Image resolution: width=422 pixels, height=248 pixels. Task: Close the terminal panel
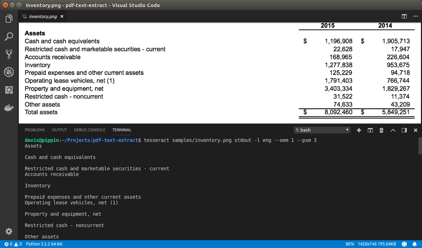[416, 130]
